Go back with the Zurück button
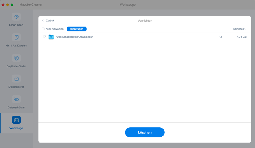Image resolution: width=255 pixels, height=148 pixels. click(48, 21)
